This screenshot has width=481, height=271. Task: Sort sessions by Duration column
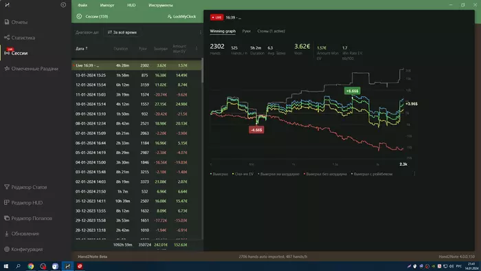pos(120,49)
